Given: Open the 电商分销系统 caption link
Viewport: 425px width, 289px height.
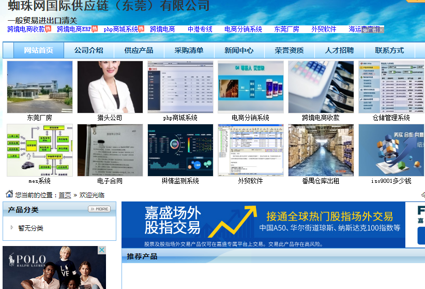Looking at the screenshot, I should point(251,118).
